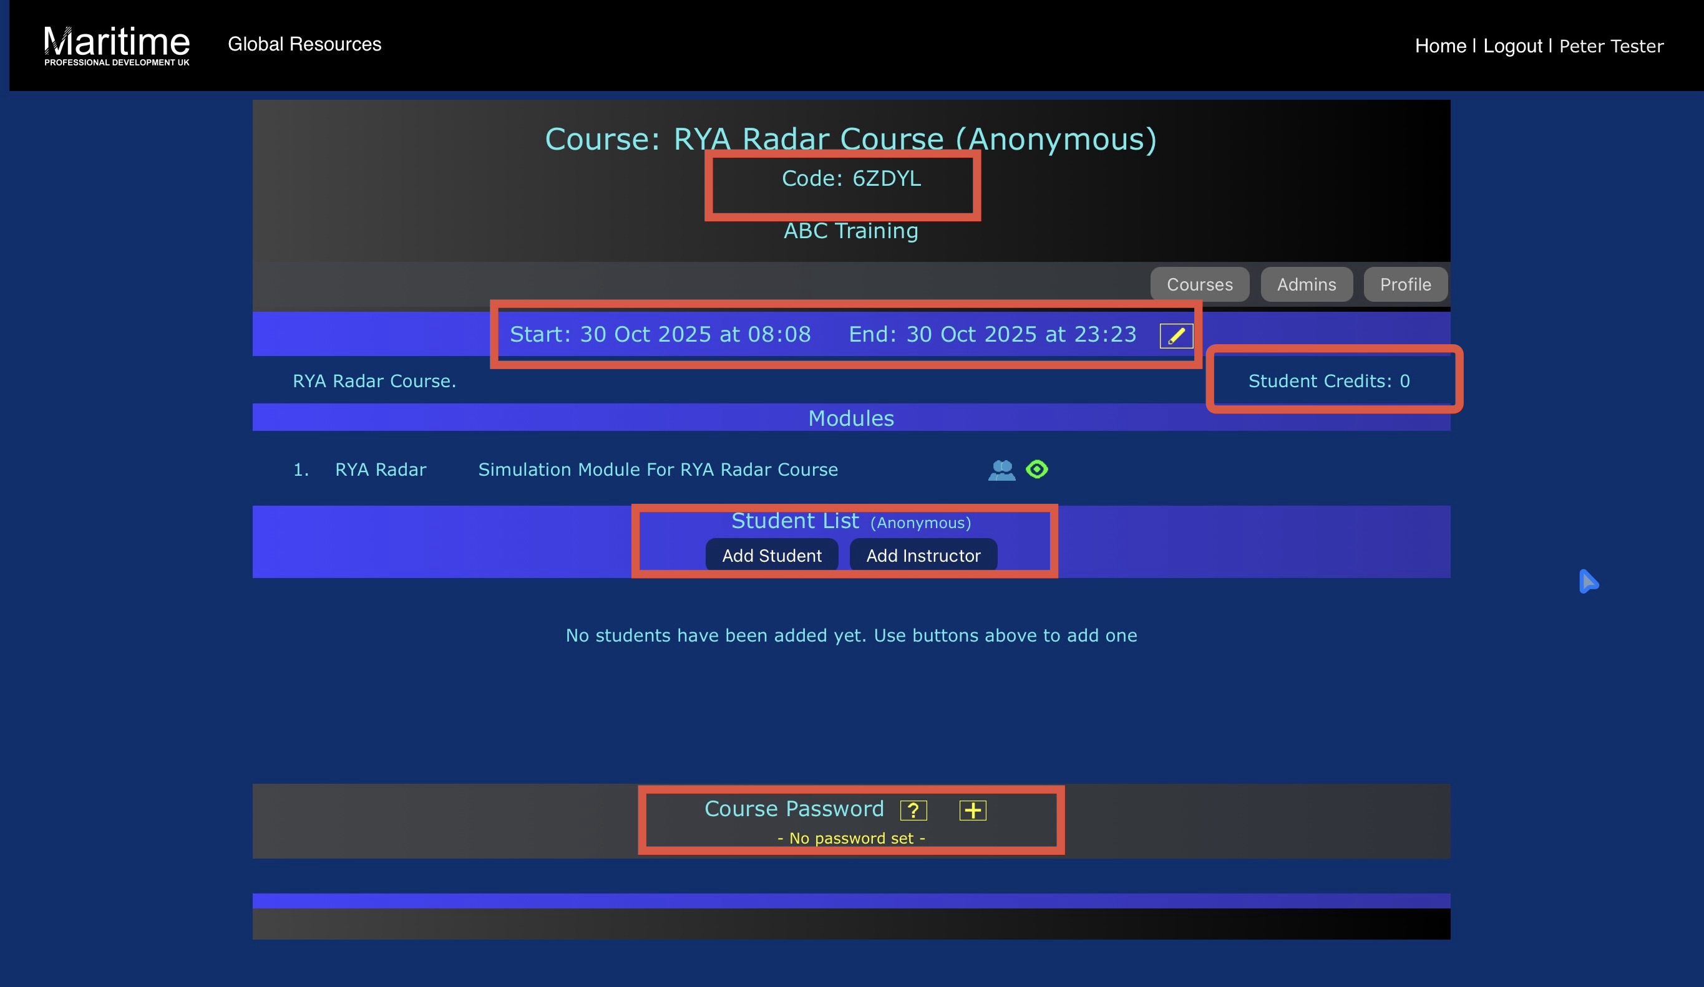Click the Simulation Module For RYA Radar Course description

(658, 469)
